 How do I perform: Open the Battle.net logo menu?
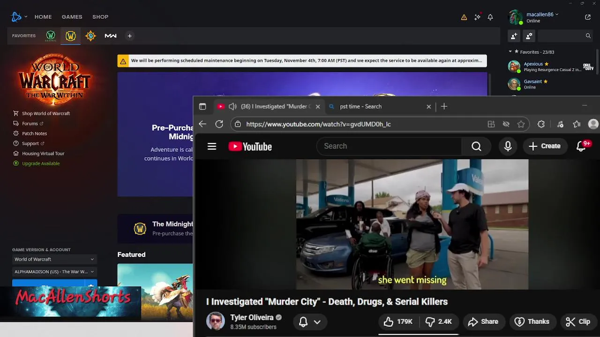click(16, 17)
